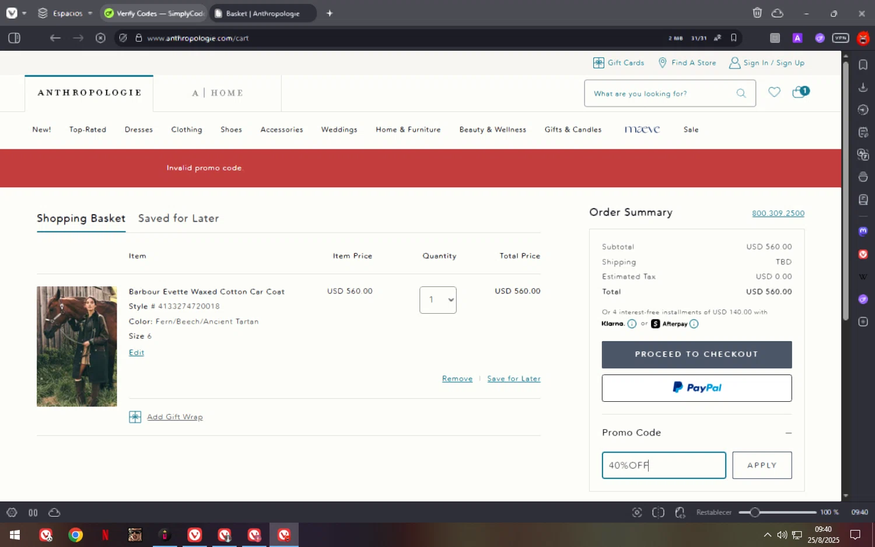Click the Klarna info icon
This screenshot has height=547, width=875.
pos(632,324)
